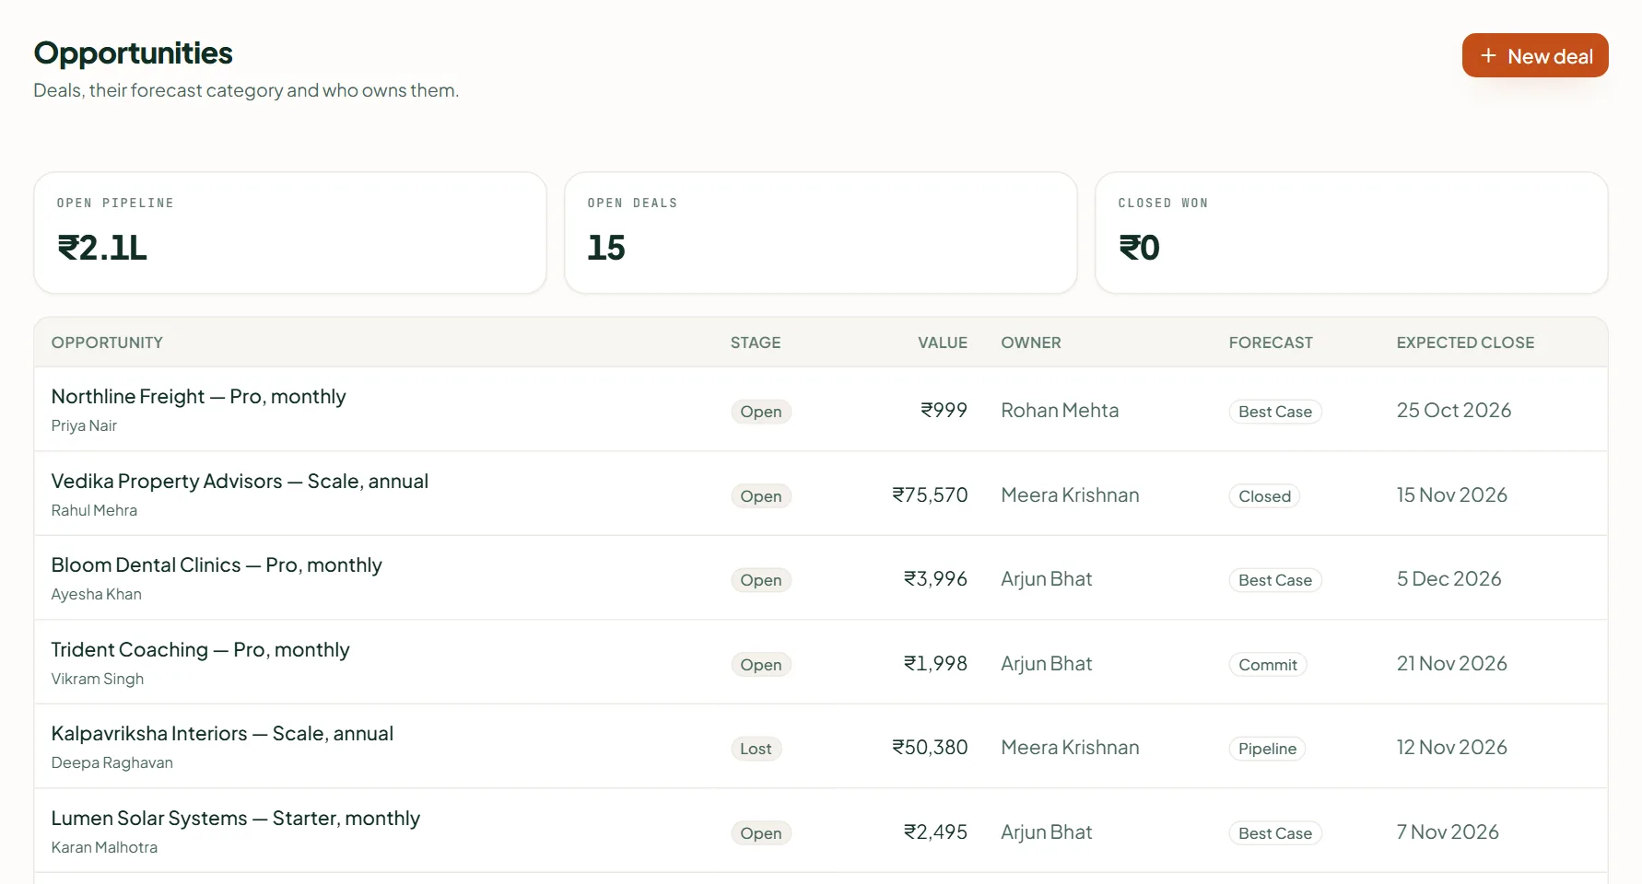Screen dimensions: 1642x884
Task: Click contact name Vikram Singh
Action: coord(98,679)
